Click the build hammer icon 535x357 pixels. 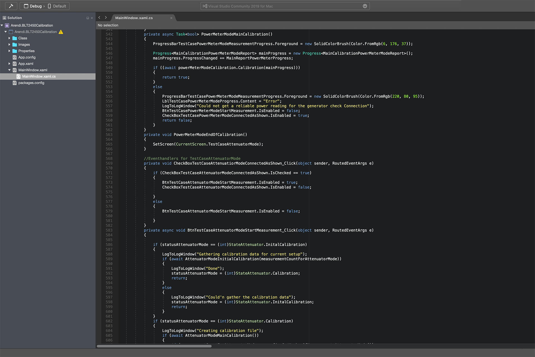click(x=11, y=6)
